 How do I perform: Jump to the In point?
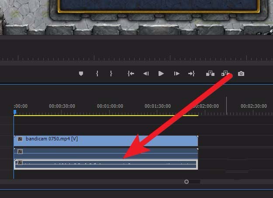pyautogui.click(x=131, y=74)
